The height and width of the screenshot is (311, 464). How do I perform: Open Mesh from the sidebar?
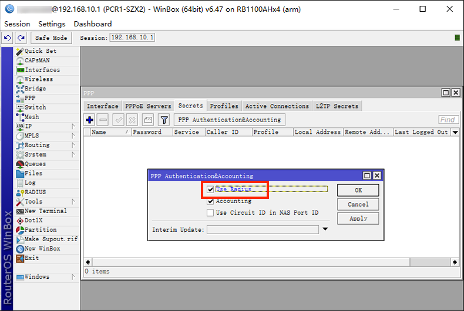[x=48, y=117]
